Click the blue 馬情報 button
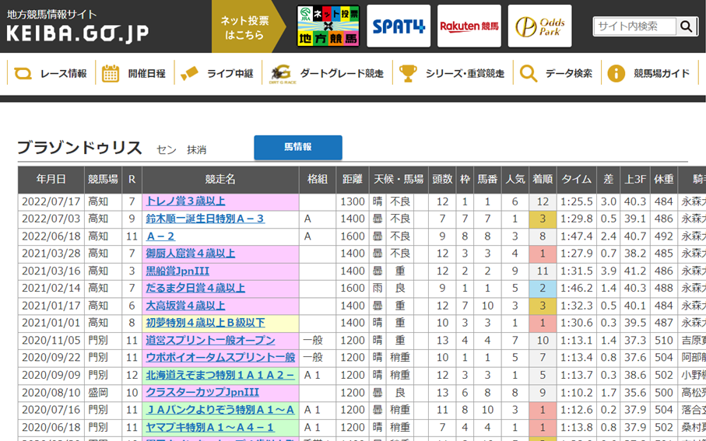This screenshot has width=706, height=441. pos(297,147)
